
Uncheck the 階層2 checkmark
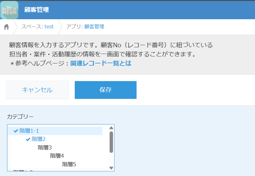[28, 139]
